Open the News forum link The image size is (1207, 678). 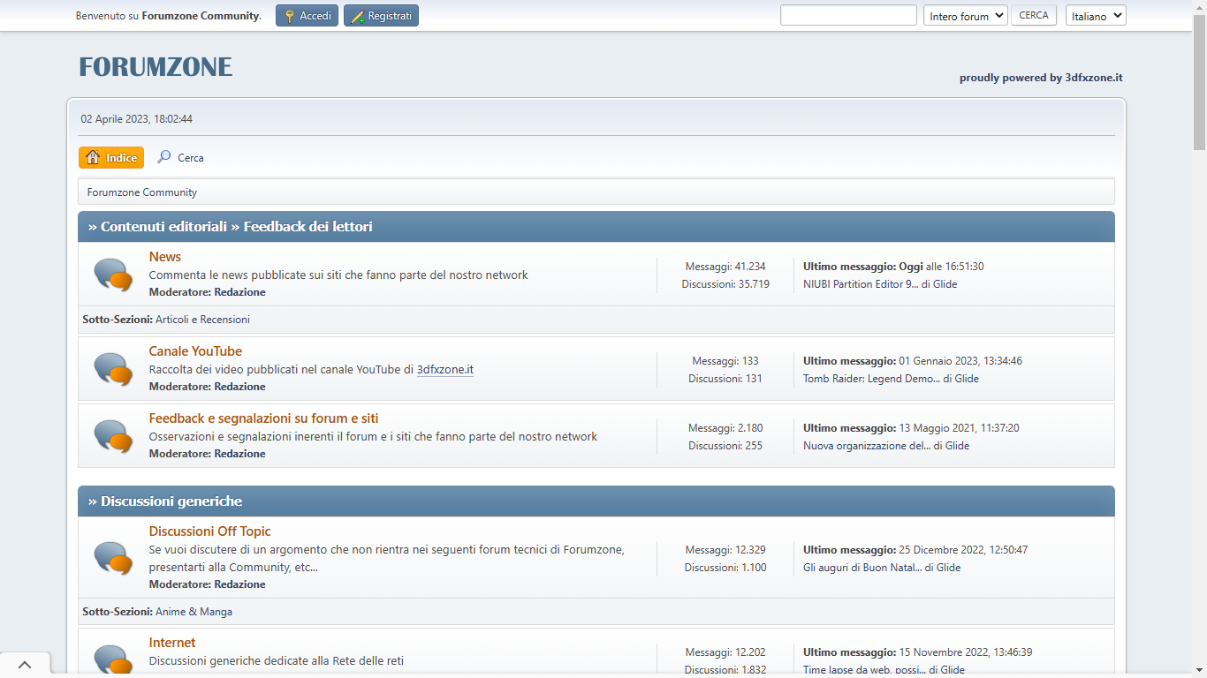point(164,257)
